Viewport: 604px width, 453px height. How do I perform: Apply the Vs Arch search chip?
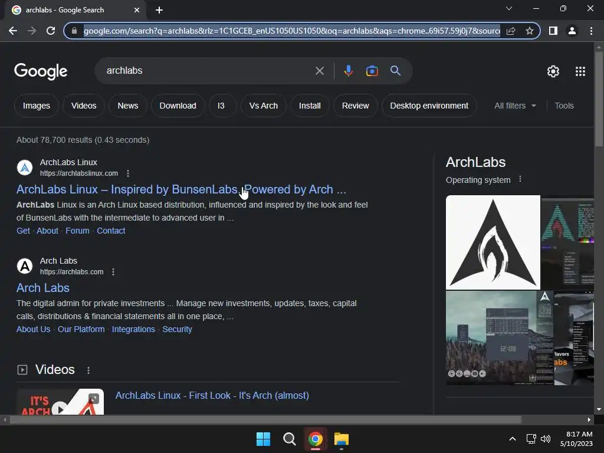tap(264, 106)
